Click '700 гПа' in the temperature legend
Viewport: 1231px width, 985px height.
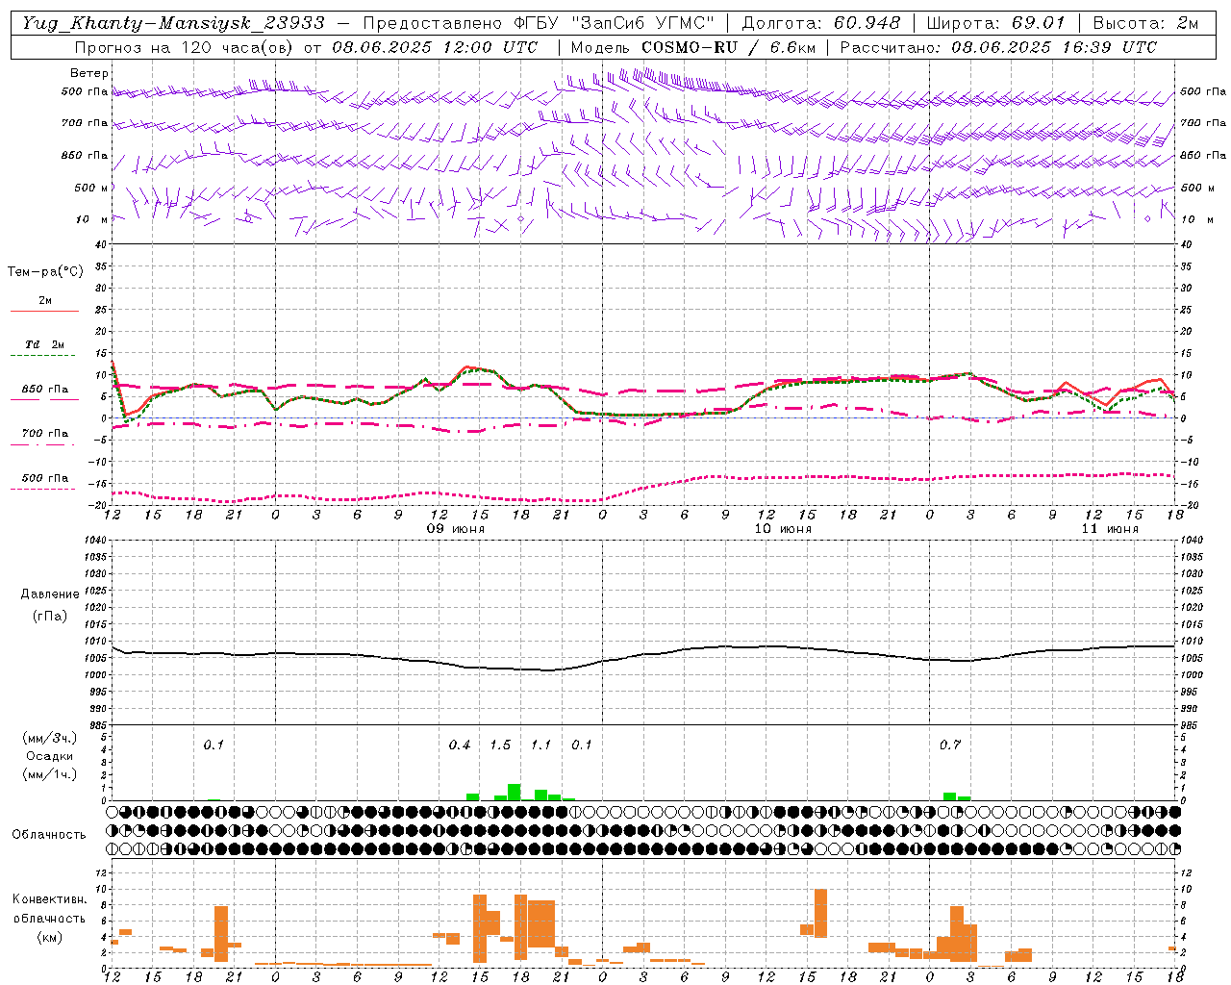pos(45,434)
